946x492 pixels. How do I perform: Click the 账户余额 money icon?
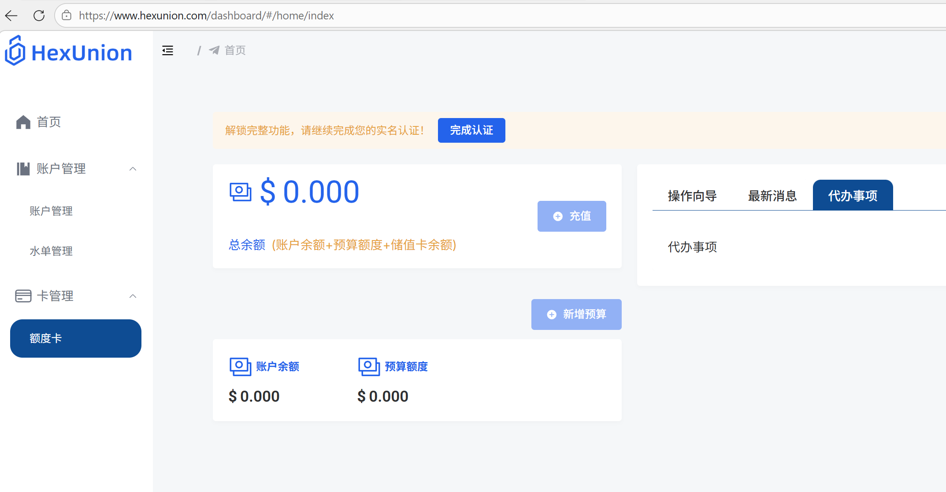click(x=240, y=366)
